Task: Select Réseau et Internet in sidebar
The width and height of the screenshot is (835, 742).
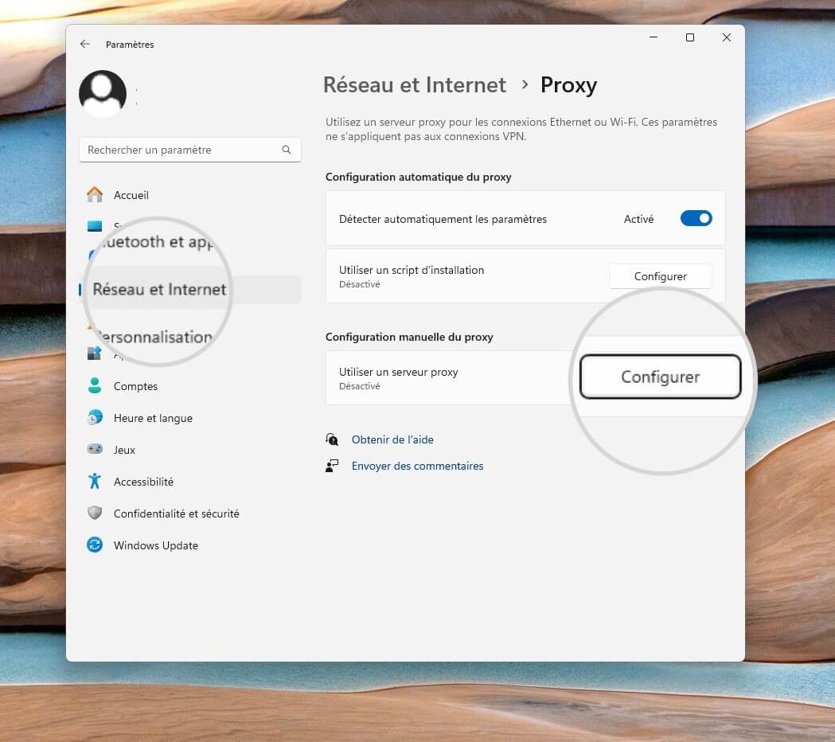Action: 190,289
